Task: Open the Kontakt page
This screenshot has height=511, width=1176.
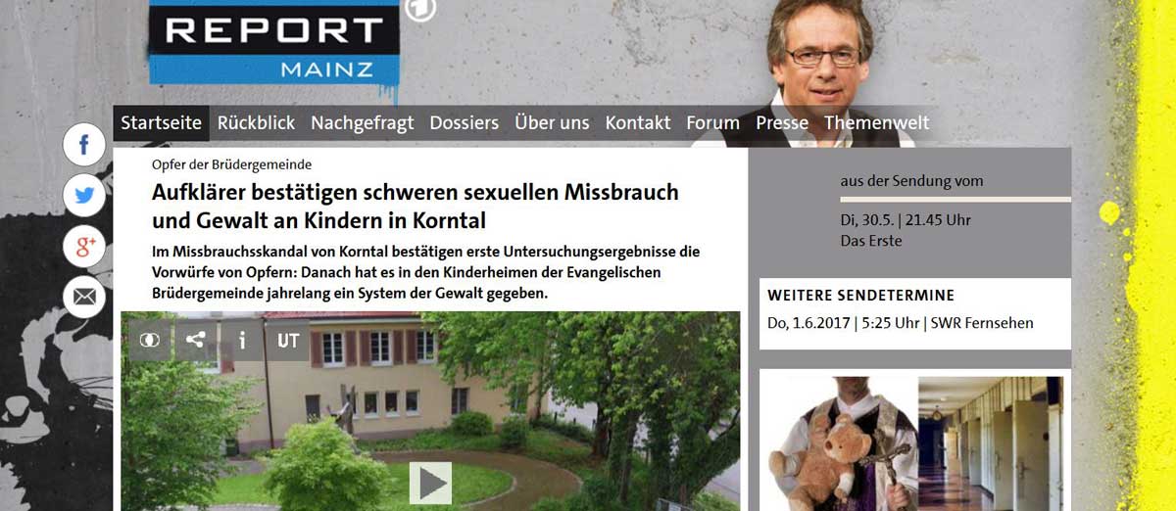Action: [638, 123]
